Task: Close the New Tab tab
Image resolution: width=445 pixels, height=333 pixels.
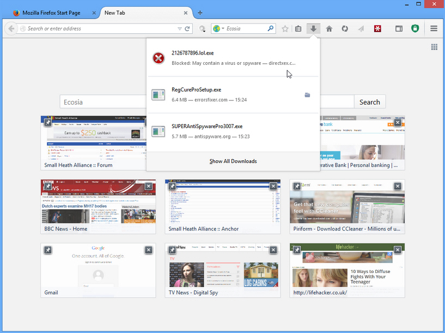Action: (x=186, y=13)
